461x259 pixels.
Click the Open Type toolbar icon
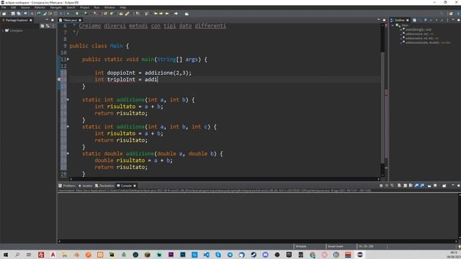click(x=121, y=14)
